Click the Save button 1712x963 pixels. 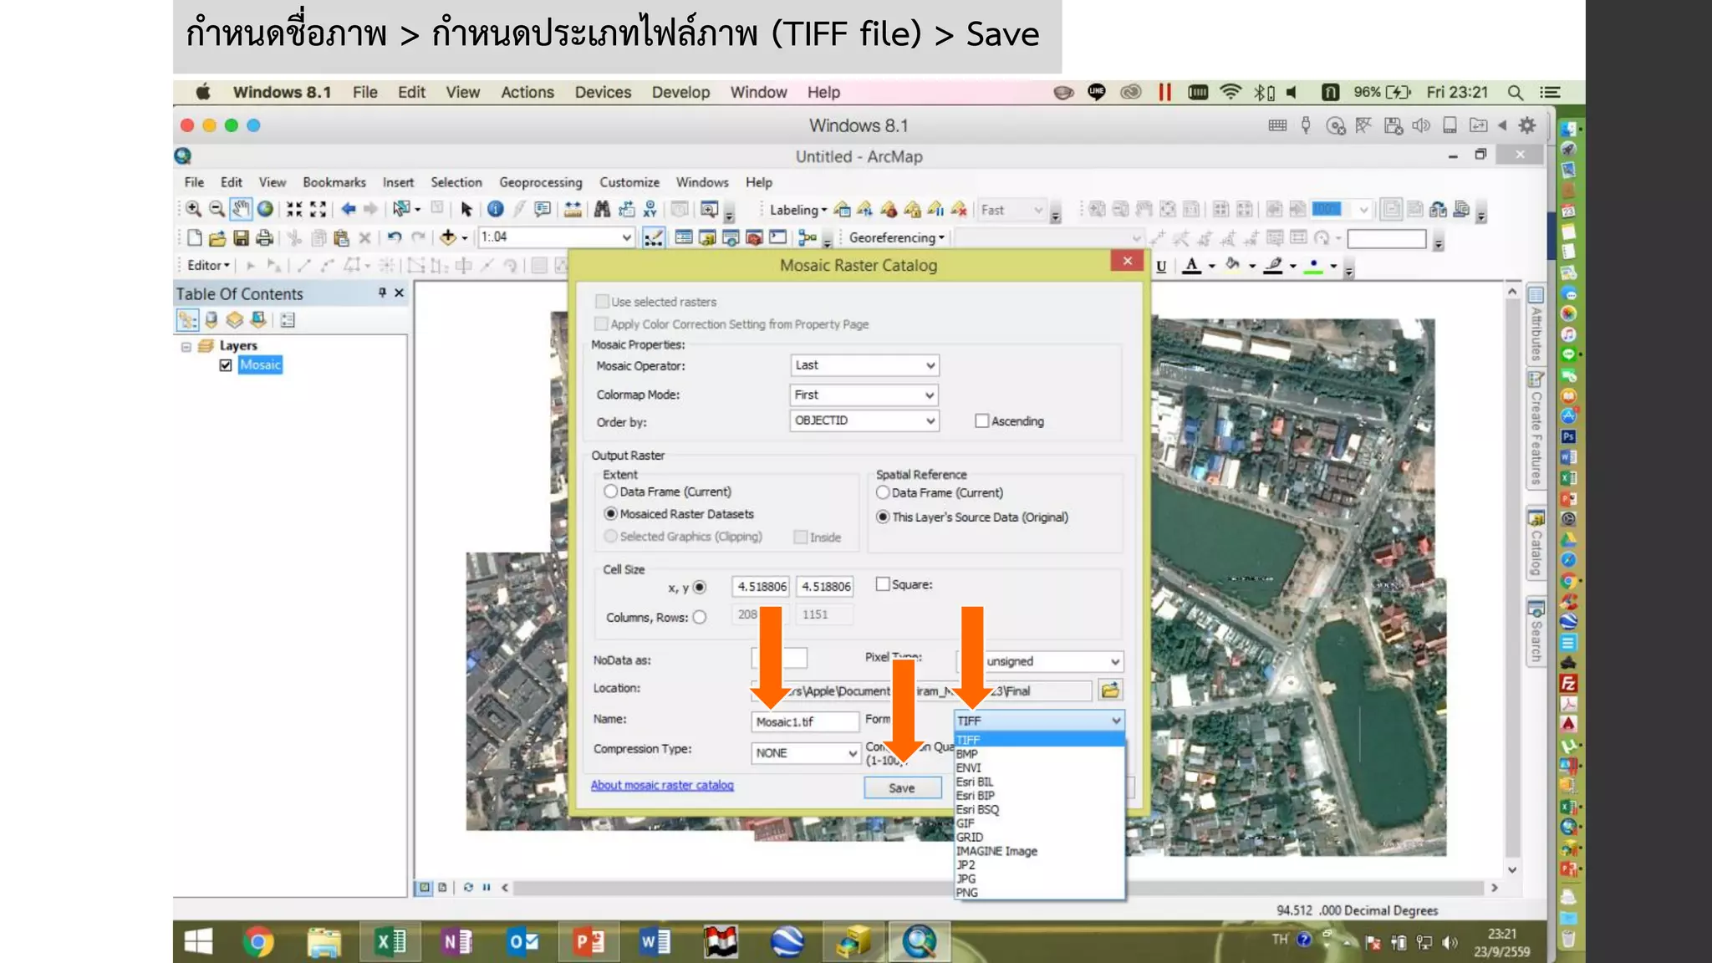pos(901,787)
